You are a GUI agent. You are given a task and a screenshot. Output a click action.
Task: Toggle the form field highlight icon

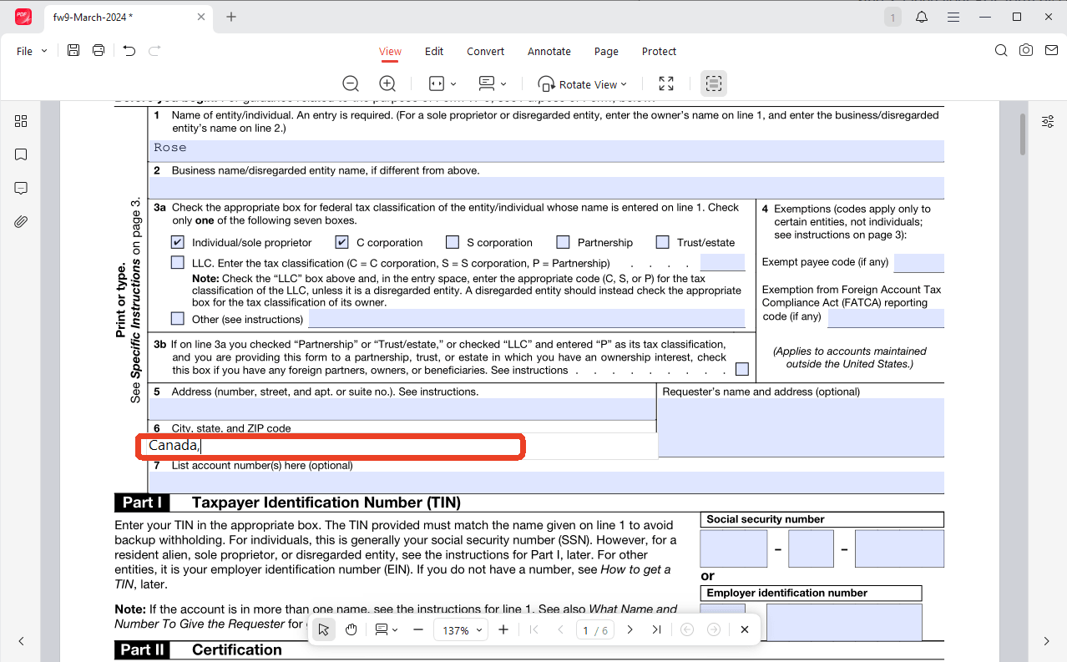click(x=714, y=83)
